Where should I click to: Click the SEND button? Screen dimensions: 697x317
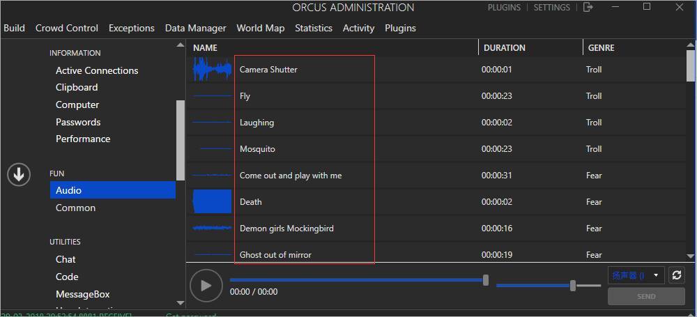coord(646,296)
